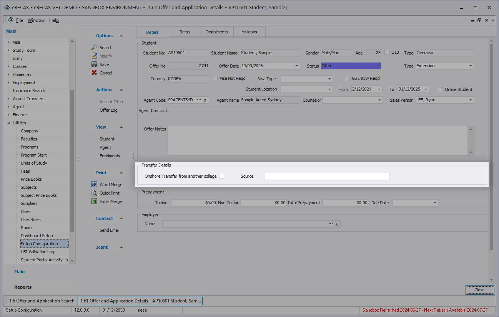The width and height of the screenshot is (499, 317).
Task: Click the navigation tree vertical scrollbar
Action: [x=72, y=161]
